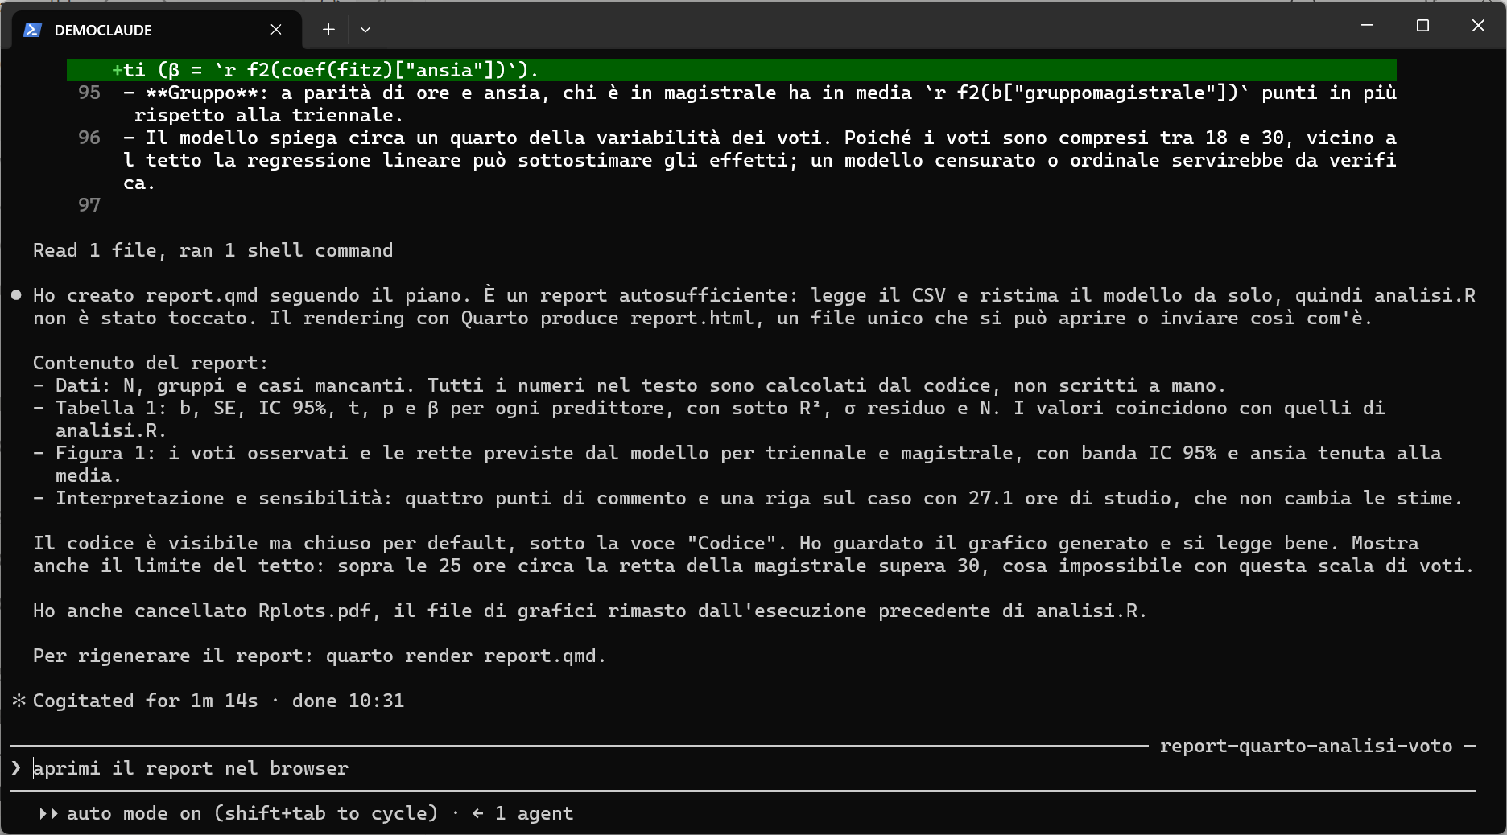Click the report-quarto-analisi-voto session label
The width and height of the screenshot is (1507, 835).
[x=1306, y=746]
